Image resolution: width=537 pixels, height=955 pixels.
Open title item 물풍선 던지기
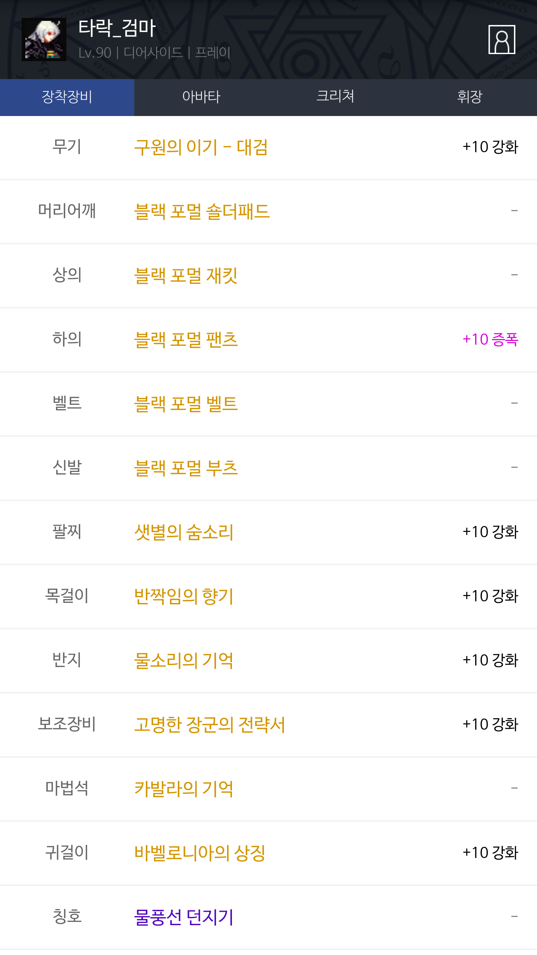point(183,917)
